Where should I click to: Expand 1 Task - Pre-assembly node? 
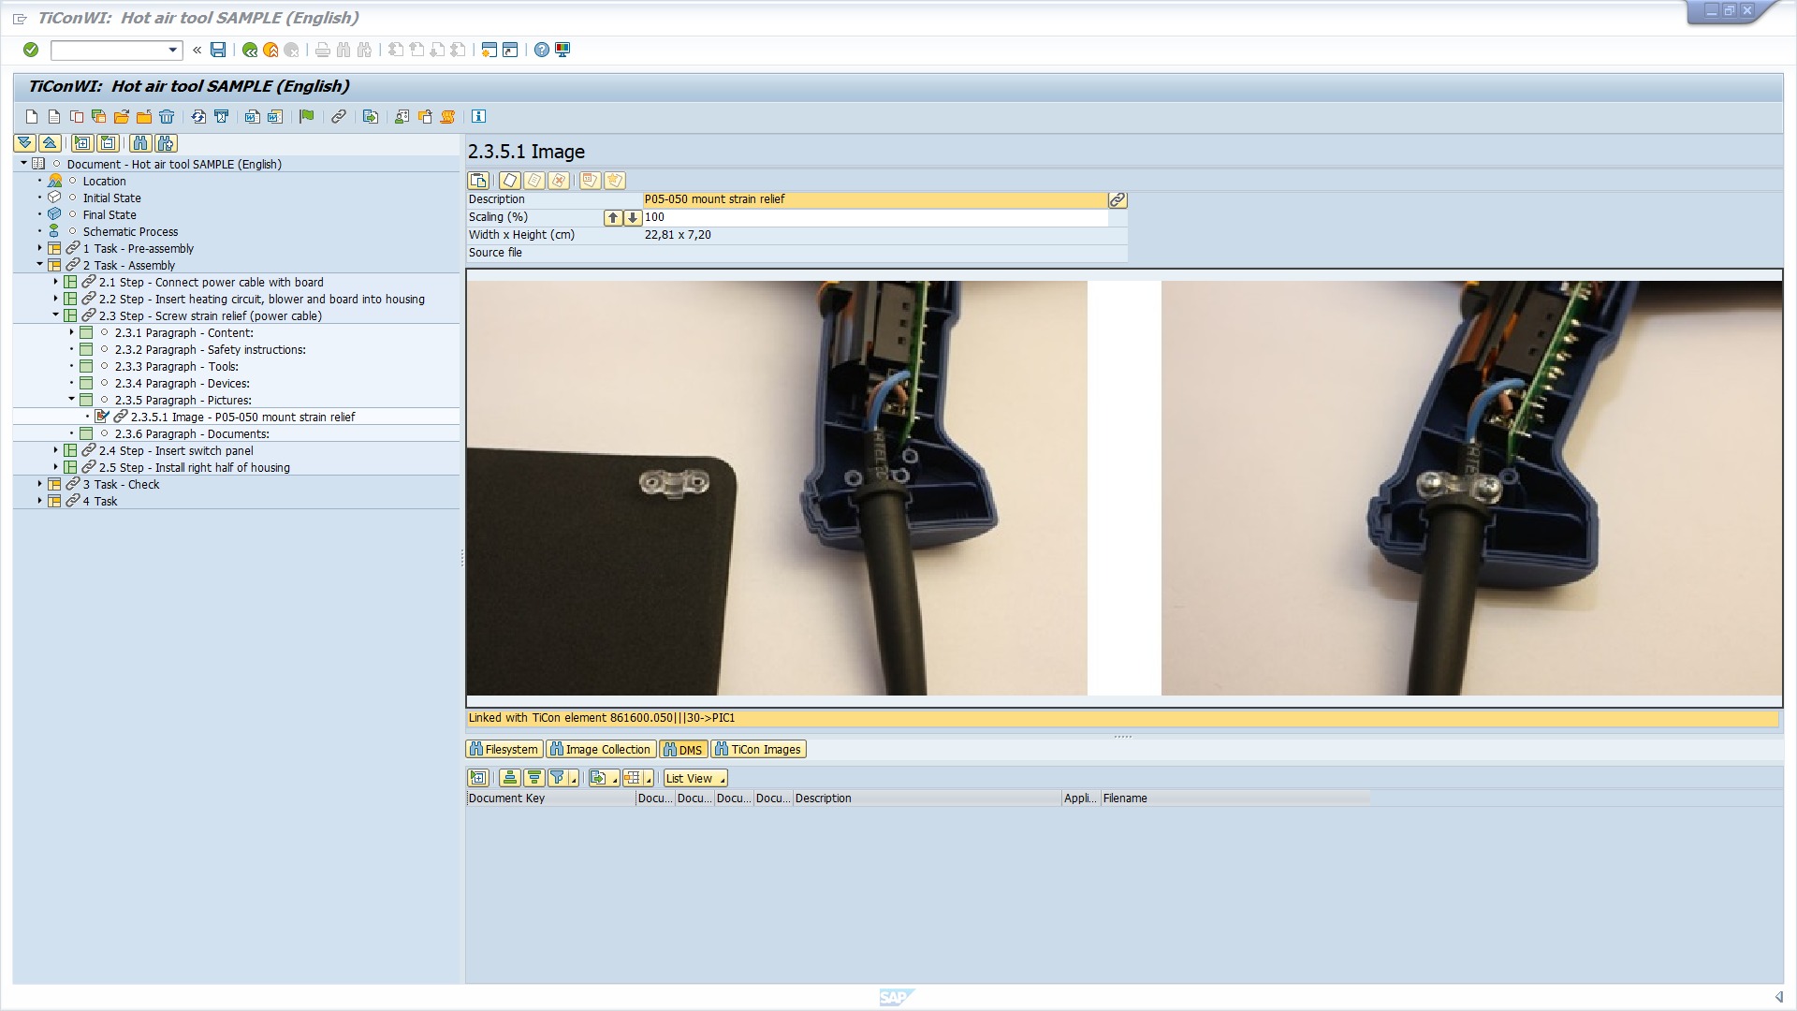point(39,248)
